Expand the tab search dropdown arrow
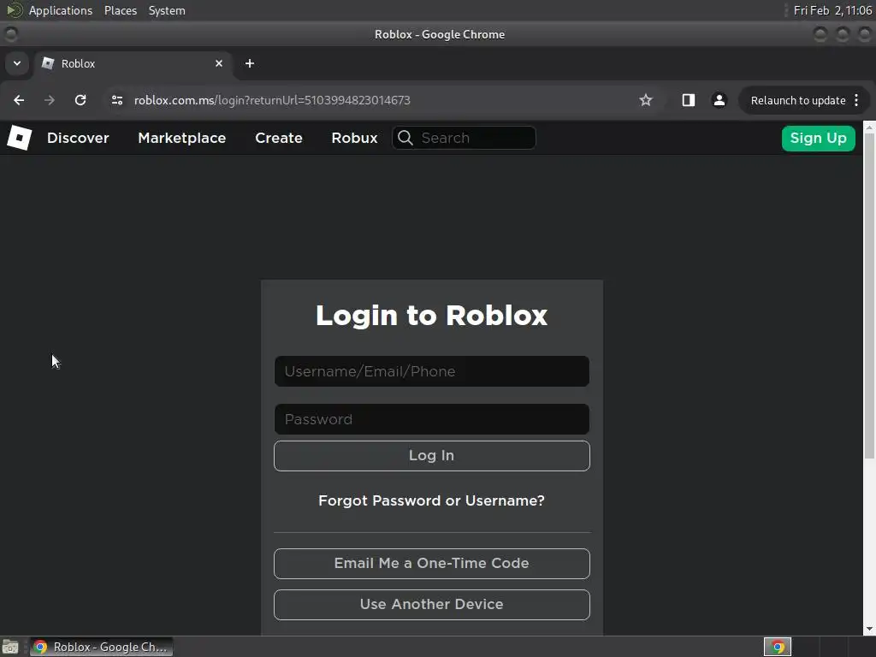 click(17, 63)
